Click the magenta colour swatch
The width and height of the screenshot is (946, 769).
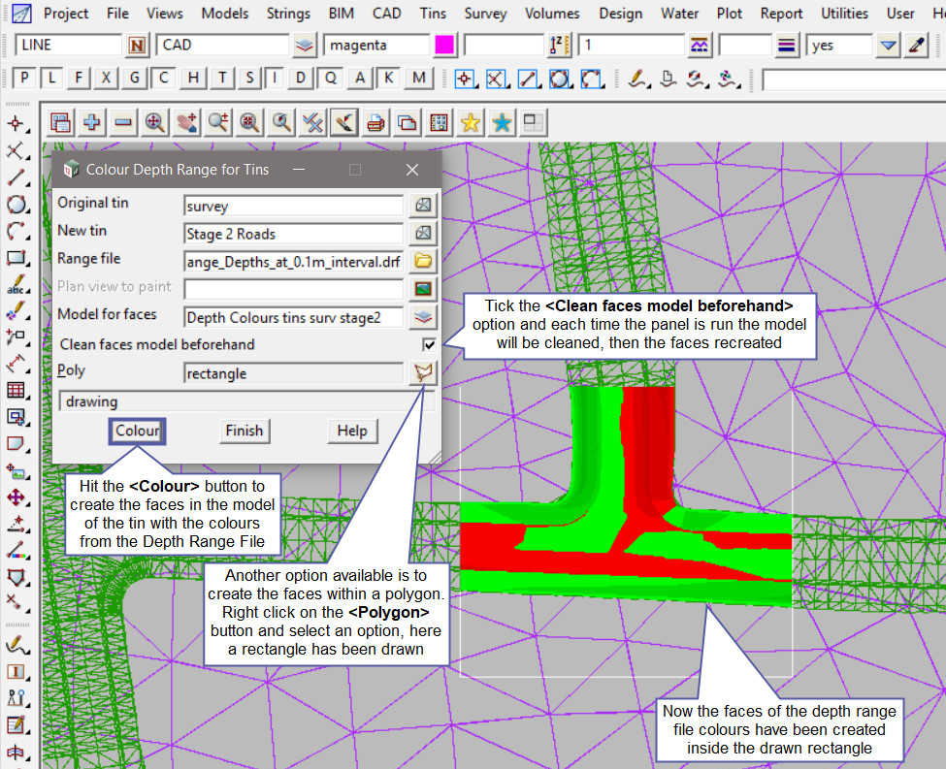(x=444, y=46)
